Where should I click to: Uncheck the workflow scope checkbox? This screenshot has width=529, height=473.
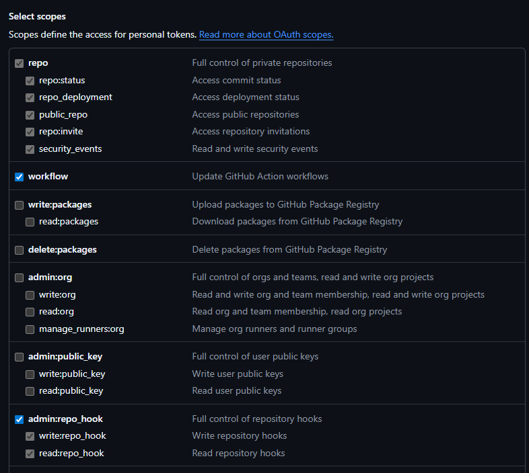(x=19, y=177)
